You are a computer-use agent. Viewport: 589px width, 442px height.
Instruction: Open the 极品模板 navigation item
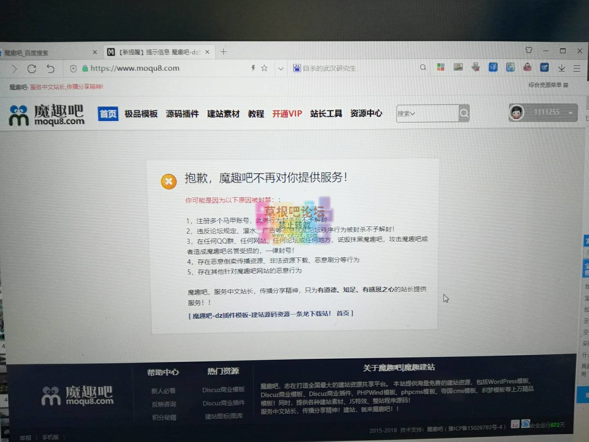tap(141, 114)
